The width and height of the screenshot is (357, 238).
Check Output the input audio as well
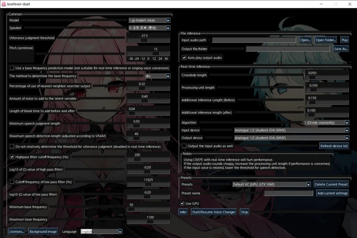coord(184,146)
